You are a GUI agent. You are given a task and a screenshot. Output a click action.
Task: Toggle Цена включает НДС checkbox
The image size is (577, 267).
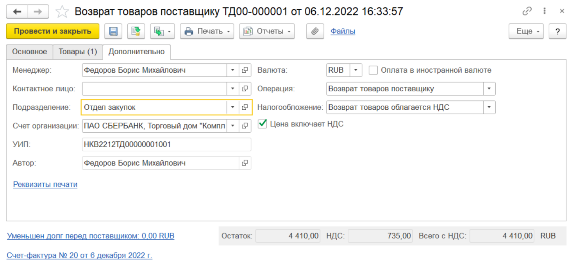click(263, 124)
